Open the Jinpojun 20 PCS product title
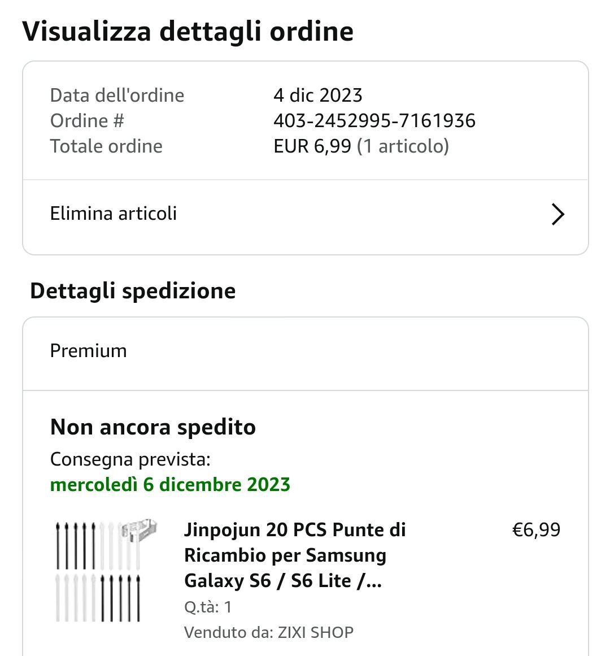This screenshot has height=656, width=610. pyautogui.click(x=295, y=555)
